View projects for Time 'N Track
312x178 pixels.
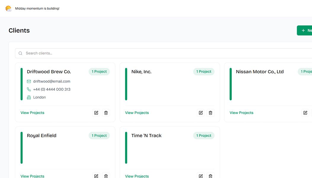(x=137, y=176)
